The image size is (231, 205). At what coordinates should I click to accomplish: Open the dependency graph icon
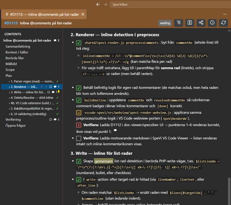201,23
